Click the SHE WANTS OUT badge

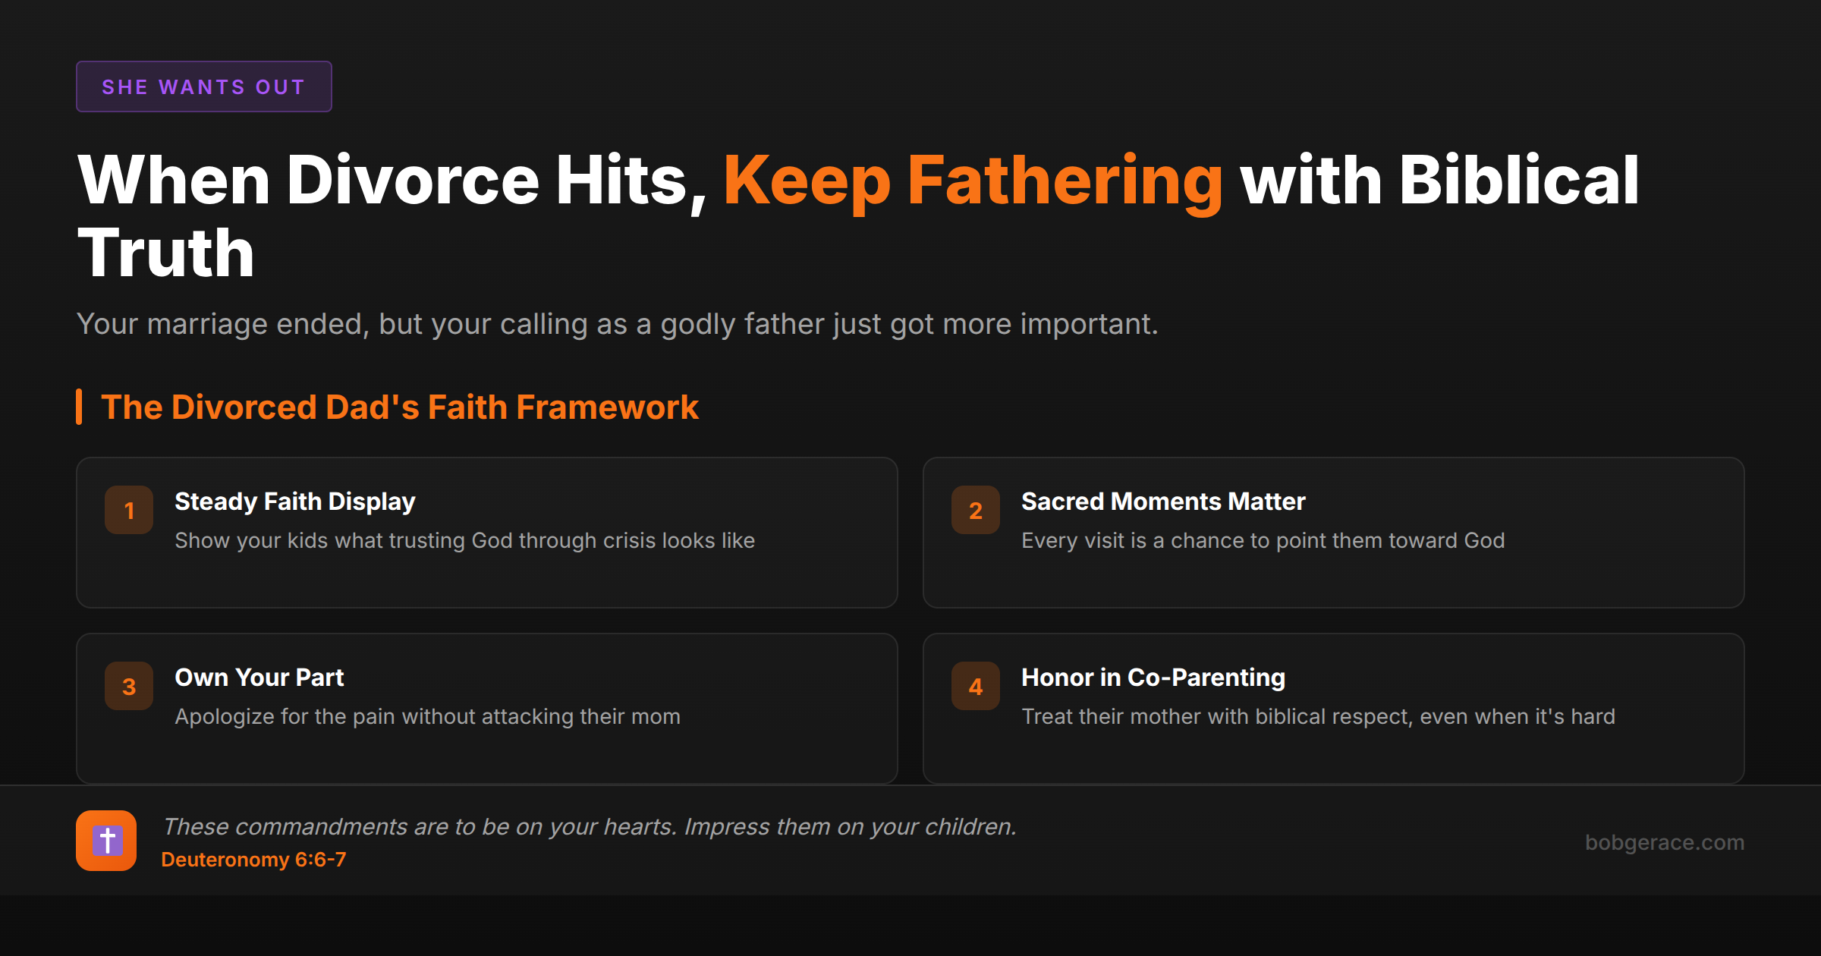tap(203, 86)
